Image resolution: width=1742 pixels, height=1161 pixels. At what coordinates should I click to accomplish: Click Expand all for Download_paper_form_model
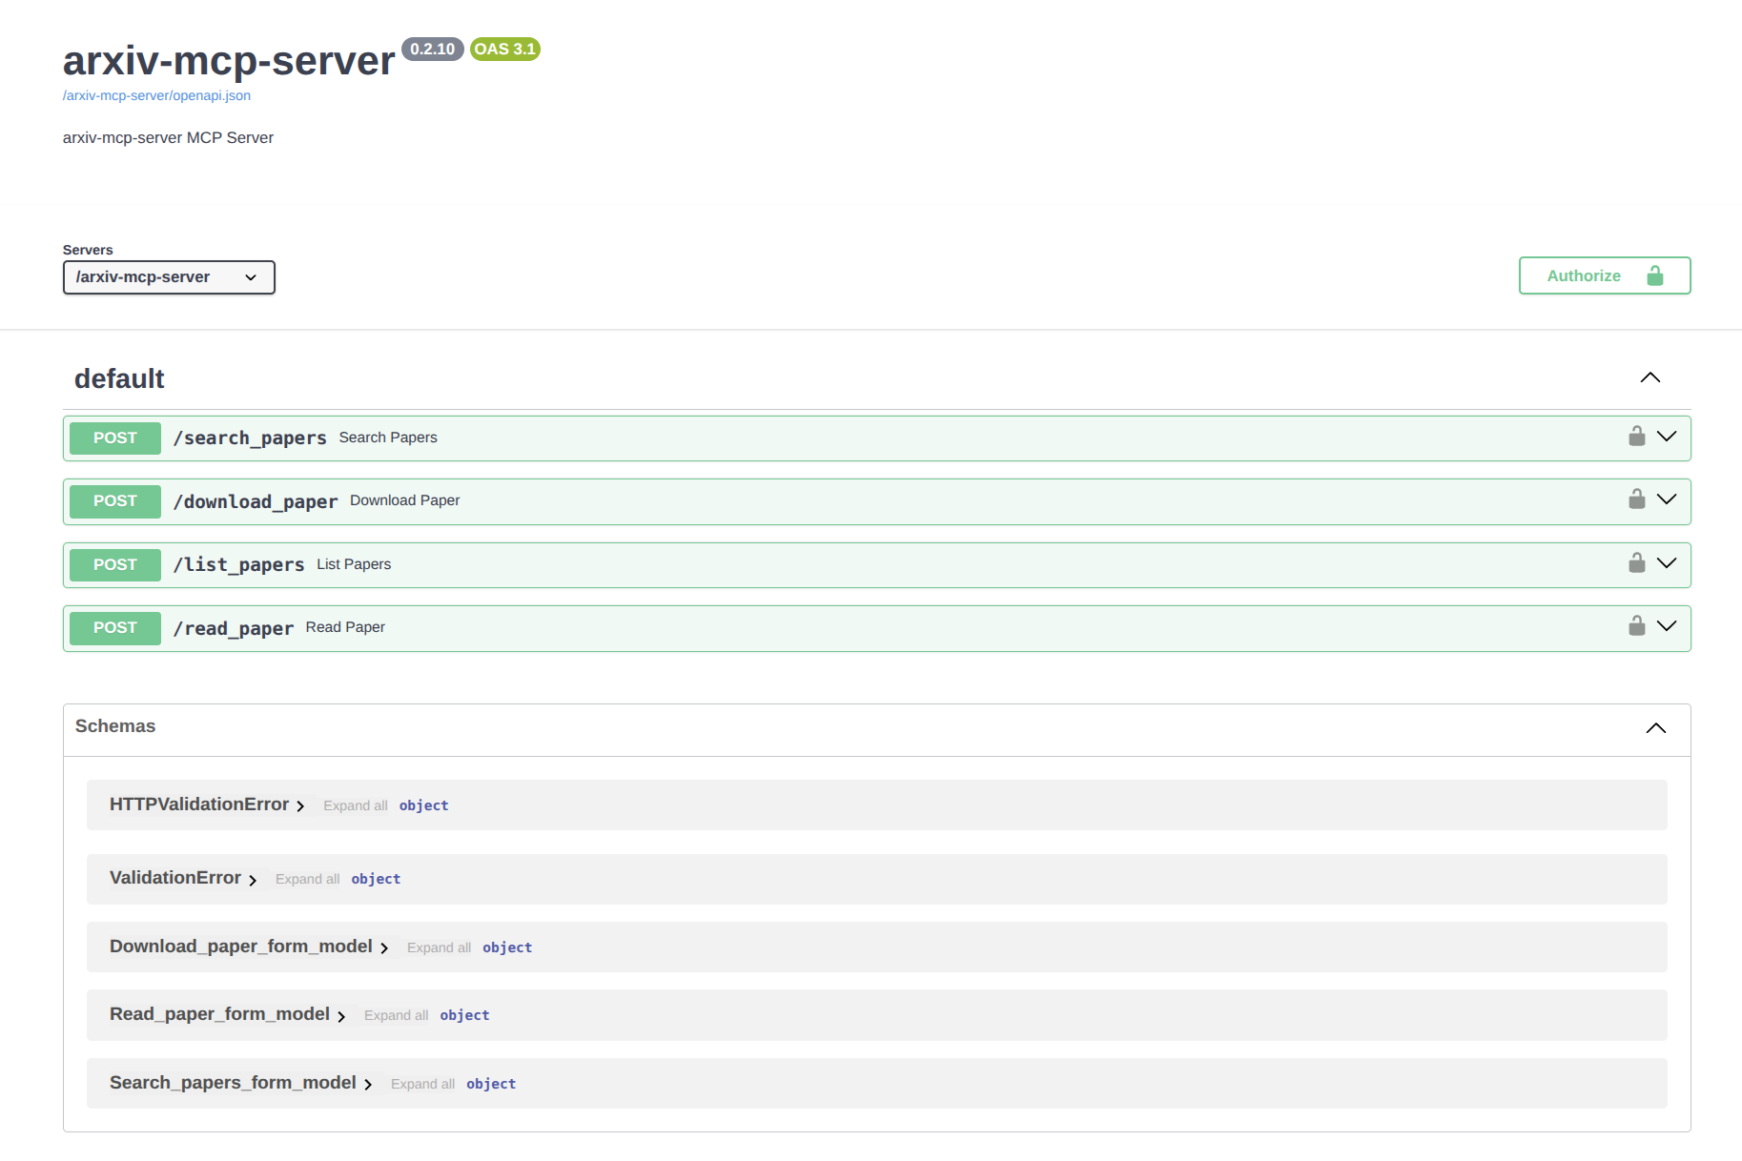pos(440,947)
